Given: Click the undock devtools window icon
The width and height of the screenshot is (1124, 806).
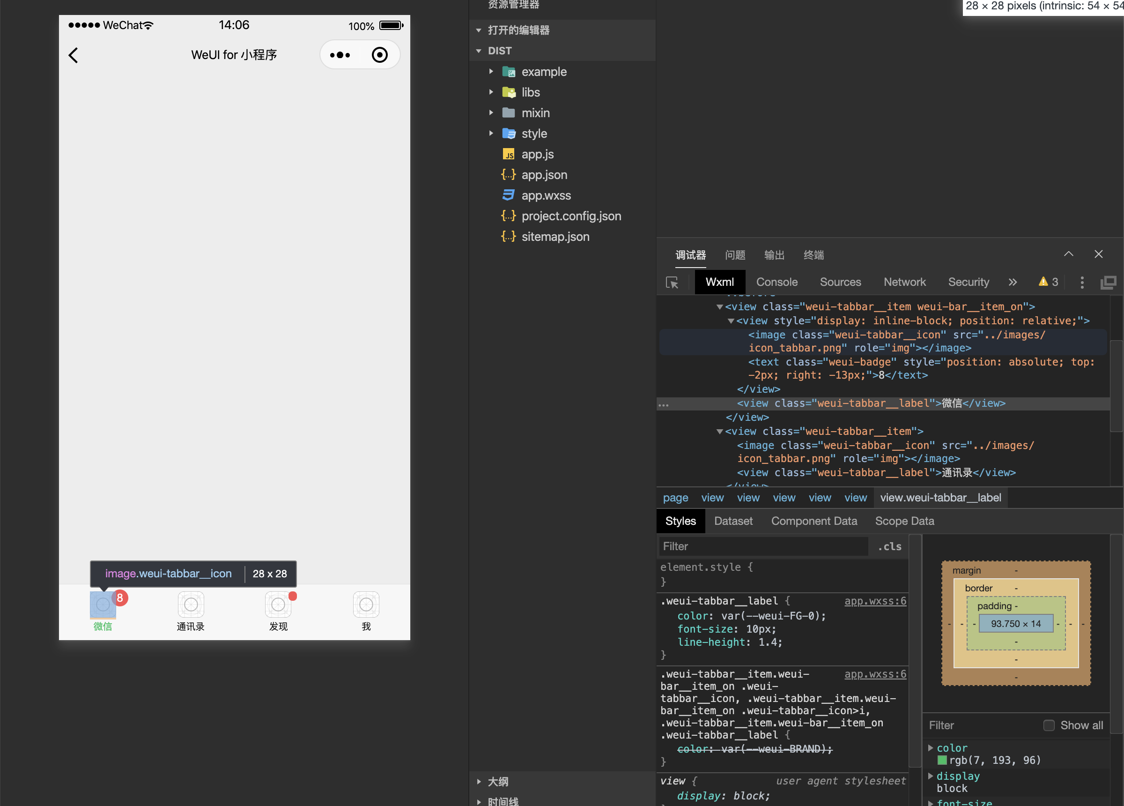Looking at the screenshot, I should pyautogui.click(x=1108, y=282).
